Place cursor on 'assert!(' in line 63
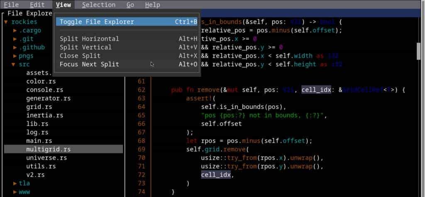The image size is (425, 197). [200, 98]
